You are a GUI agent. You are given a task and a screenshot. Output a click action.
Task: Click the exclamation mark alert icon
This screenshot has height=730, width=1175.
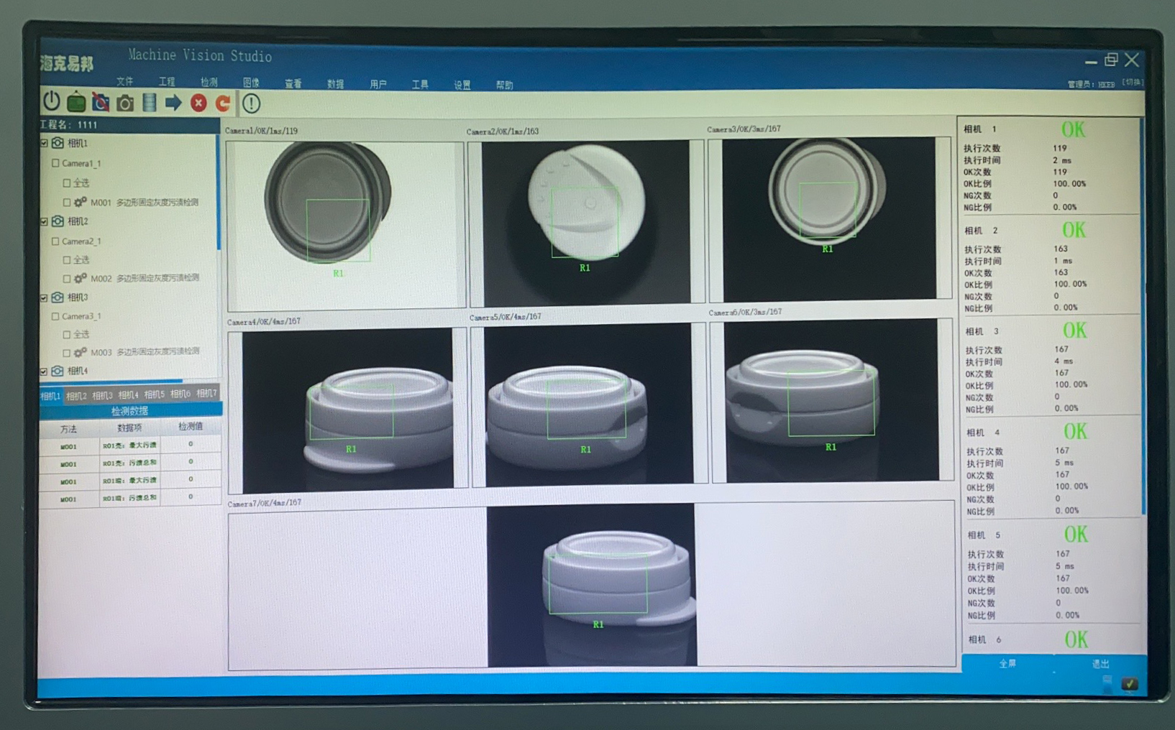click(x=251, y=103)
